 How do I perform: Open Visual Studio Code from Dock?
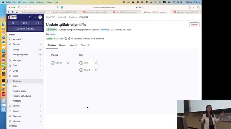4,85
